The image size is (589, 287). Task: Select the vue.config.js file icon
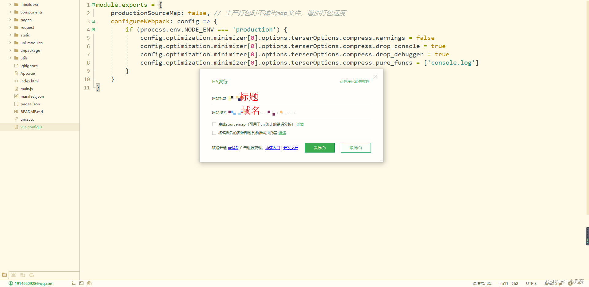click(16, 127)
